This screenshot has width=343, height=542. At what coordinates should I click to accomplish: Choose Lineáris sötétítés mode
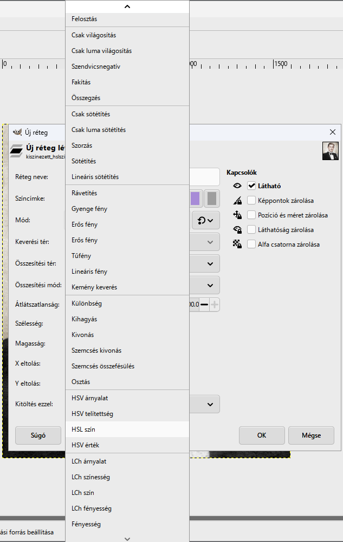127,177
